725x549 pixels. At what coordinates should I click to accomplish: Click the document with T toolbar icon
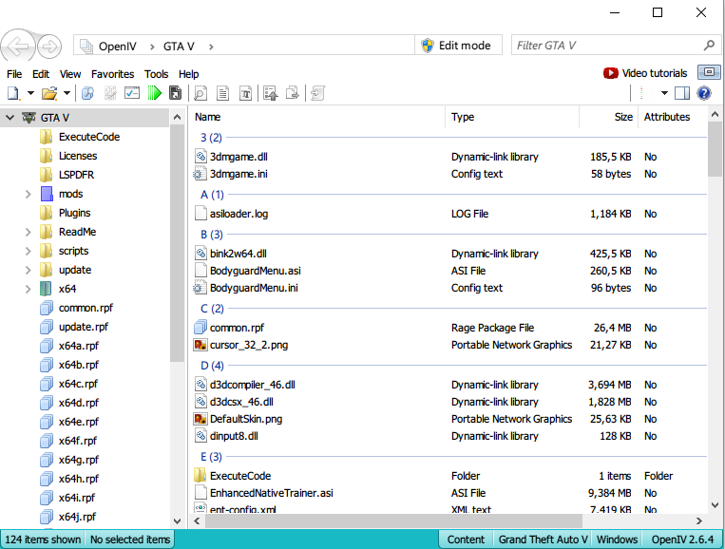245,93
